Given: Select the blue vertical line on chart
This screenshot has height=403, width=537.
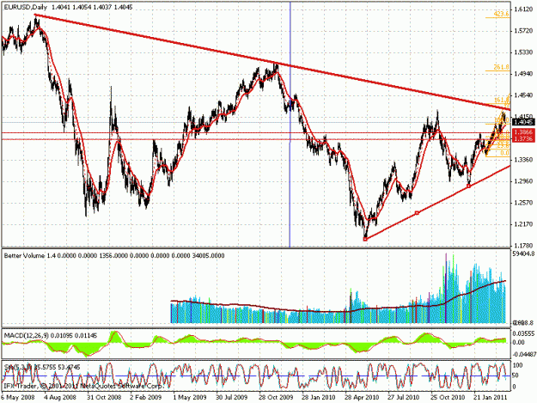Looking at the screenshot, I should [290, 123].
